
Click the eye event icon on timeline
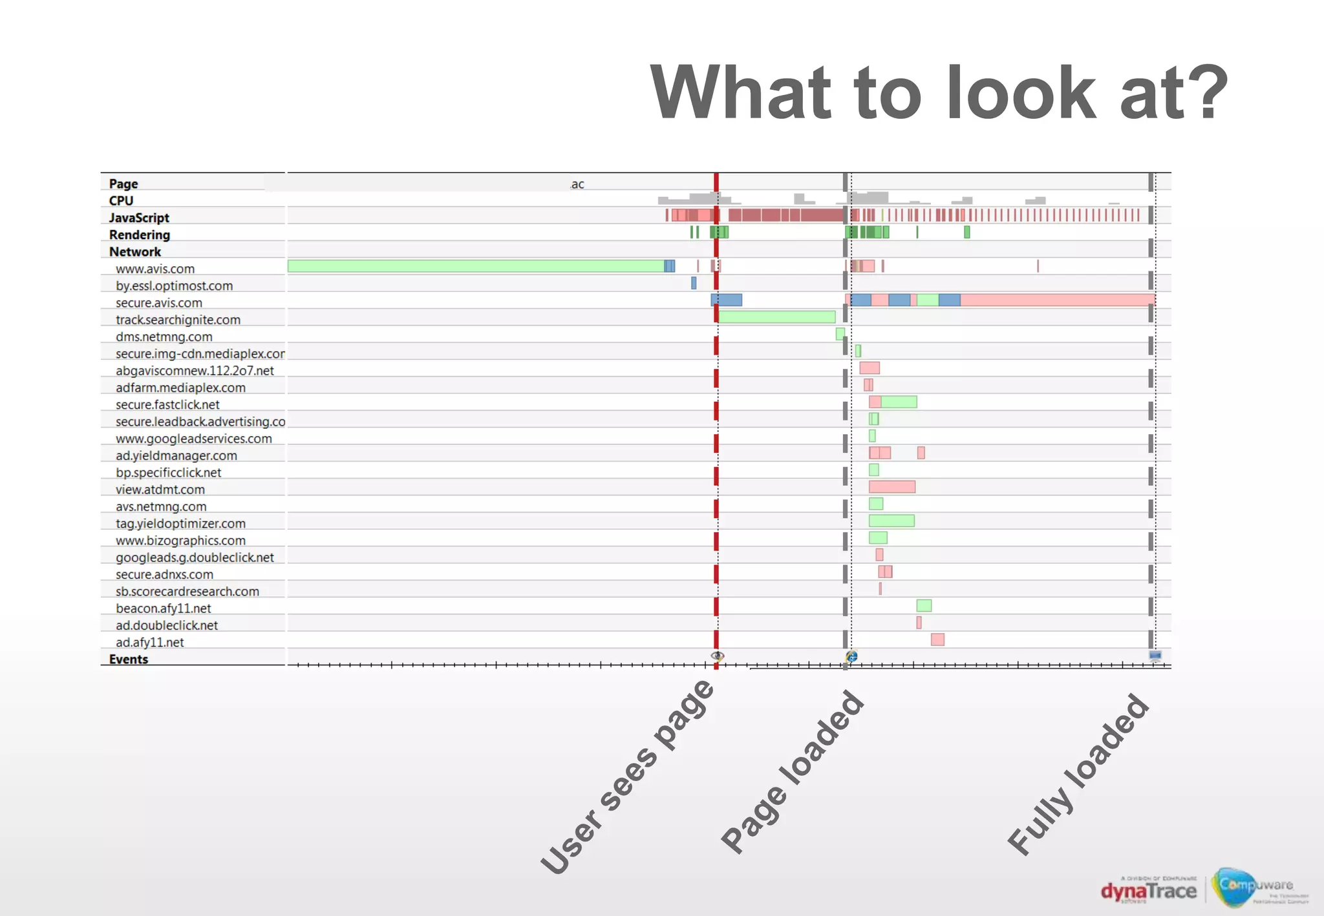tap(717, 656)
